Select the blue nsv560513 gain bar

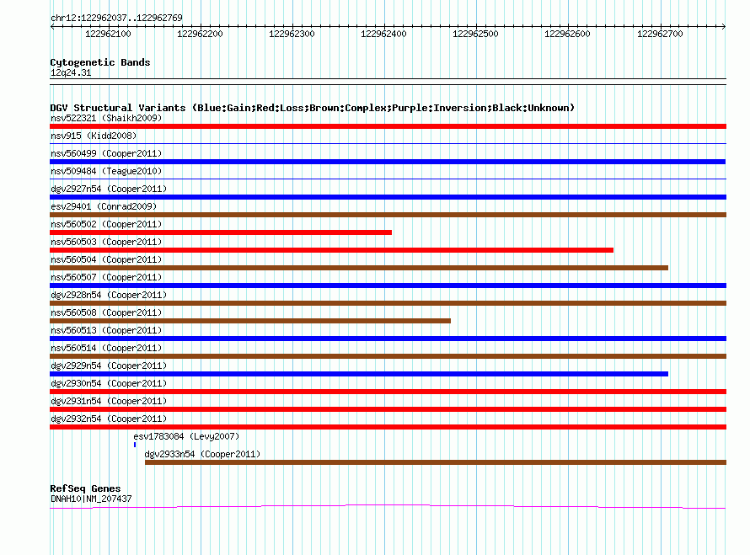[388, 339]
